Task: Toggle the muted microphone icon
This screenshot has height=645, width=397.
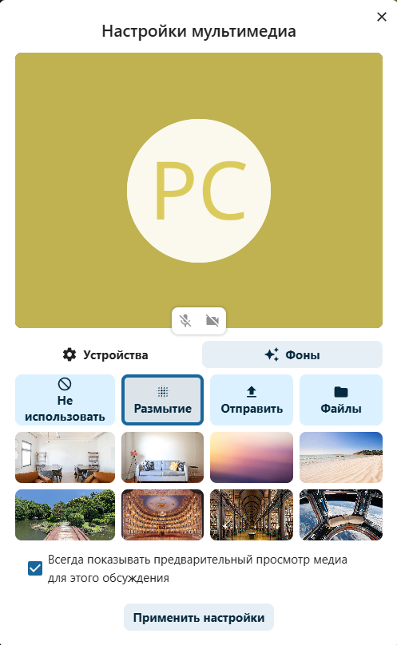Action: pos(185,321)
